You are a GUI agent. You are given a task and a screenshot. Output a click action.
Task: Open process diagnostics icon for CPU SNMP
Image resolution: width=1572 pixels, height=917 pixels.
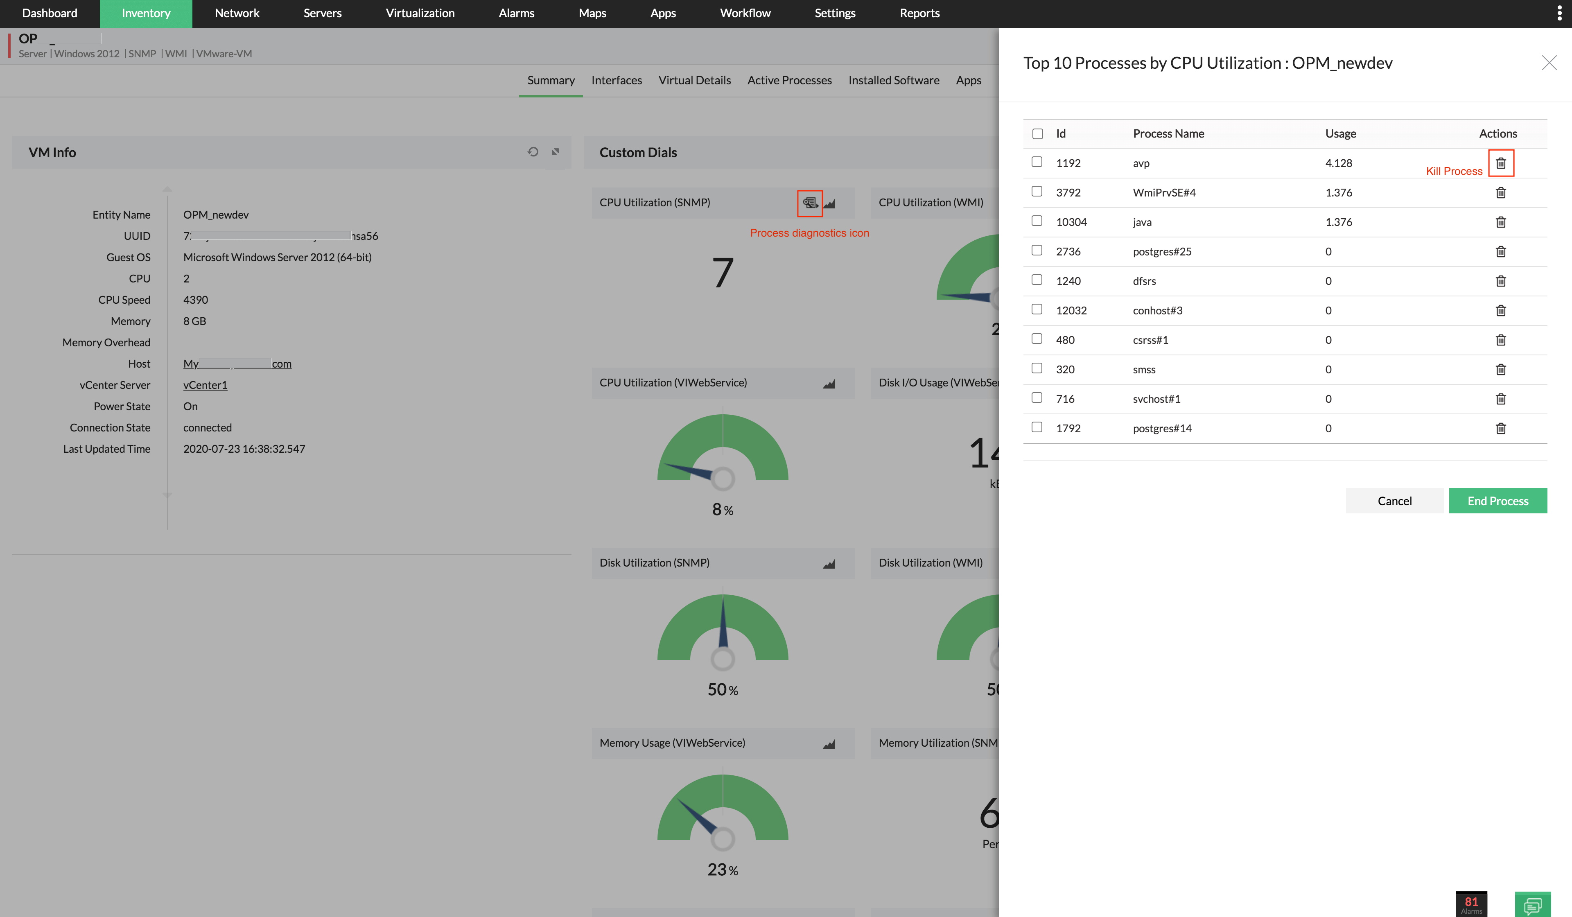810,203
